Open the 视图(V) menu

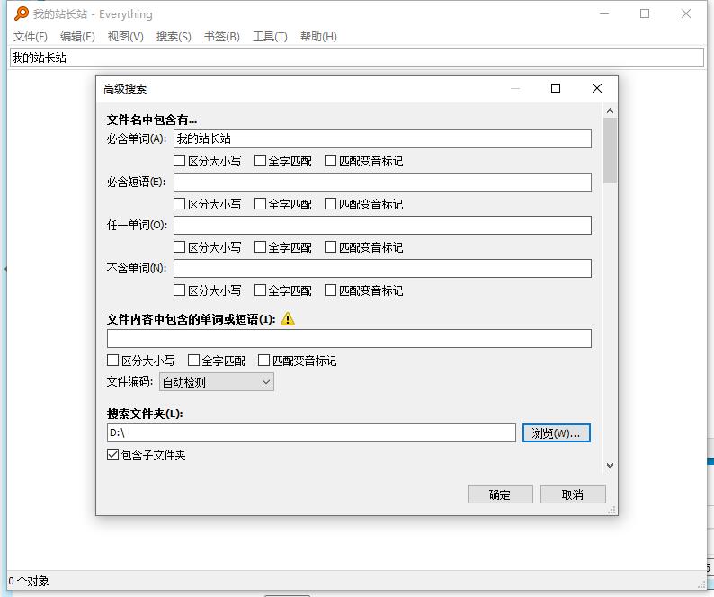pyautogui.click(x=125, y=37)
